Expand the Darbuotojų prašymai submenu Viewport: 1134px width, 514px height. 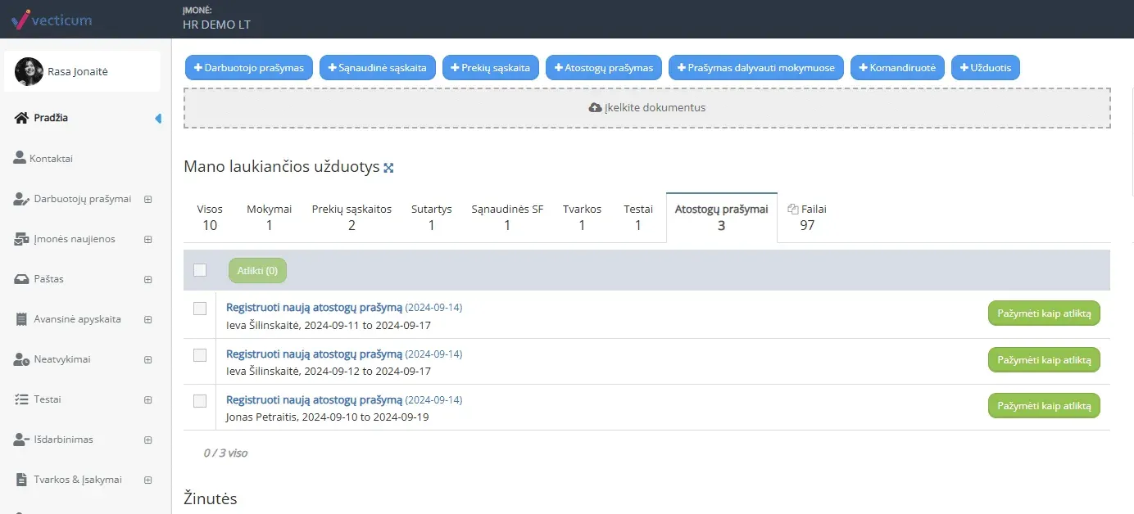coord(148,199)
